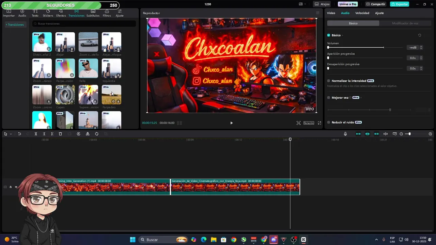Select the Modificador de voz tab
This screenshot has width=436, height=245.
pos(405,23)
